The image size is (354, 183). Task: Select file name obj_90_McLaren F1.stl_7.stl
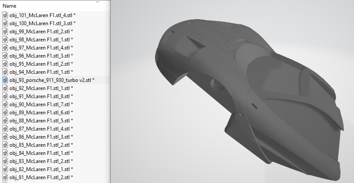[x=41, y=105]
